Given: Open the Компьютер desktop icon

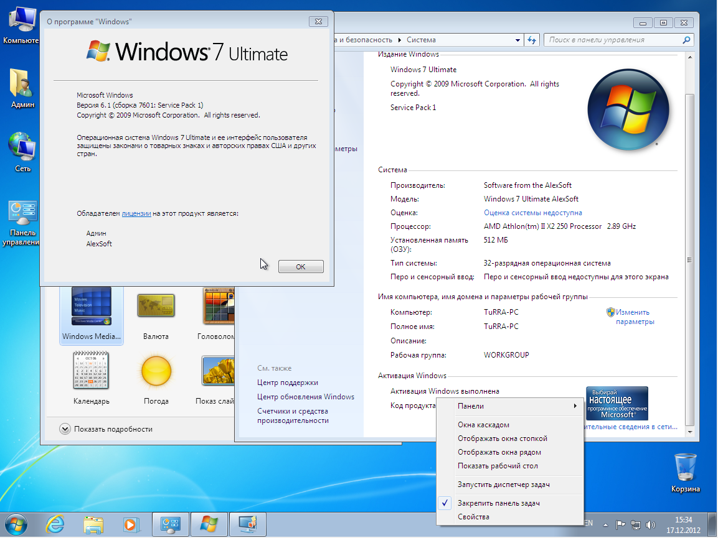Looking at the screenshot, I should click(21, 24).
